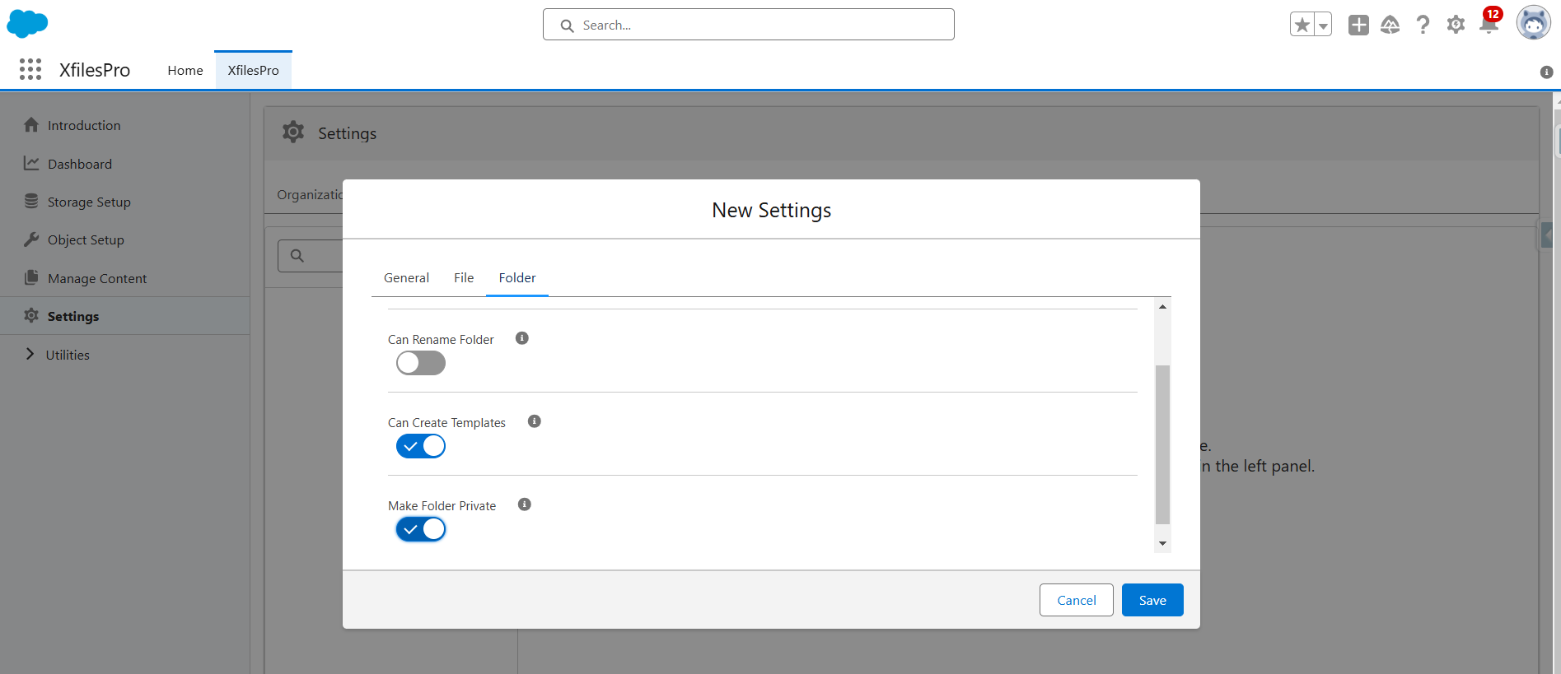
Task: Switch to the General tab
Action: [x=406, y=278]
